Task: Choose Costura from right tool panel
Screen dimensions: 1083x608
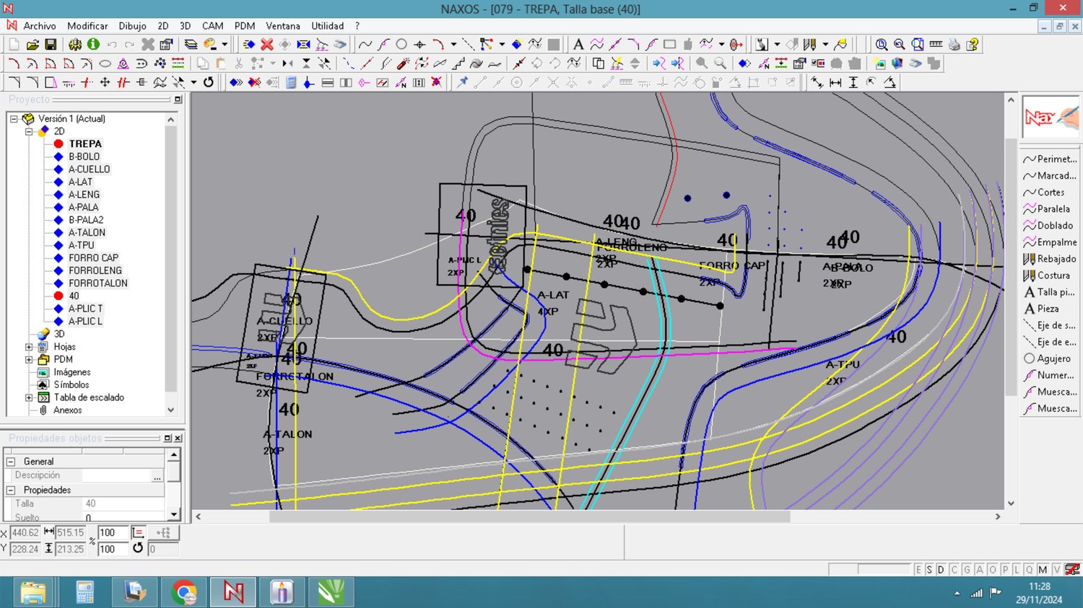Action: coord(1053,276)
